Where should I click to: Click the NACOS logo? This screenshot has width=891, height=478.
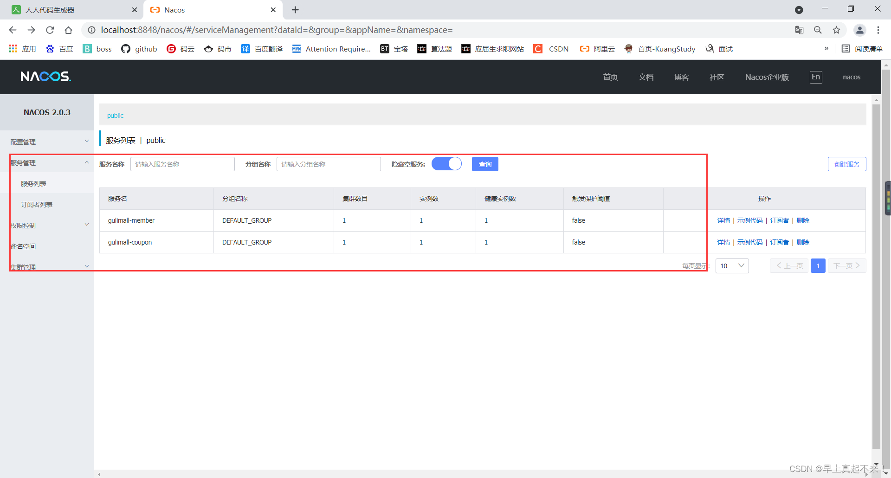(x=45, y=77)
